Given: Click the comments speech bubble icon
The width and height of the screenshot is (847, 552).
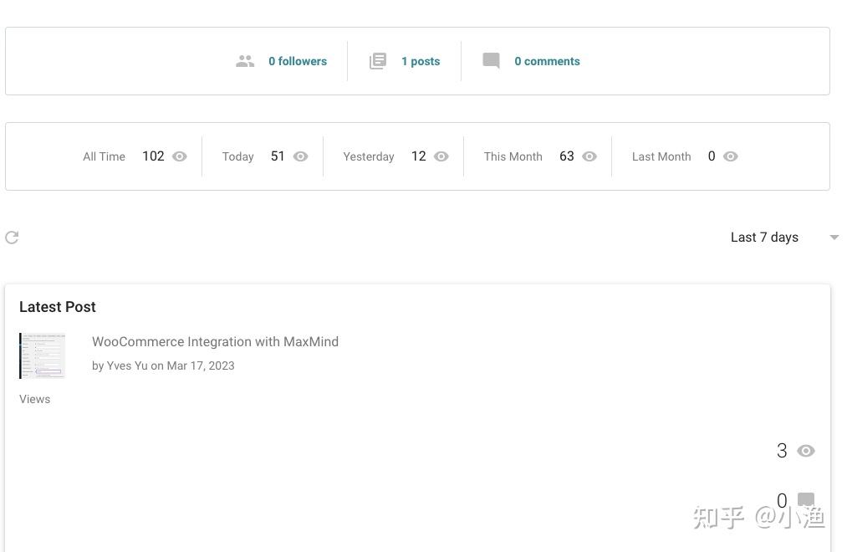Looking at the screenshot, I should pos(492,61).
